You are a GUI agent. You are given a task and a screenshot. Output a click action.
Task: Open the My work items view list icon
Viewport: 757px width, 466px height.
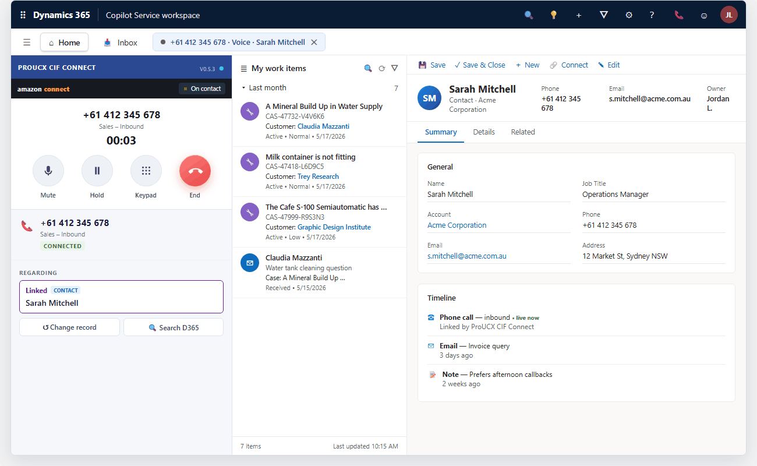tap(244, 69)
